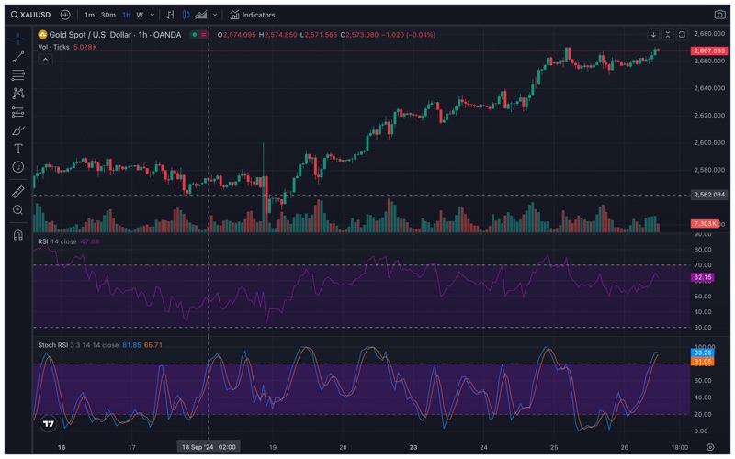Open the Fibonacci retracement tool

(17, 75)
